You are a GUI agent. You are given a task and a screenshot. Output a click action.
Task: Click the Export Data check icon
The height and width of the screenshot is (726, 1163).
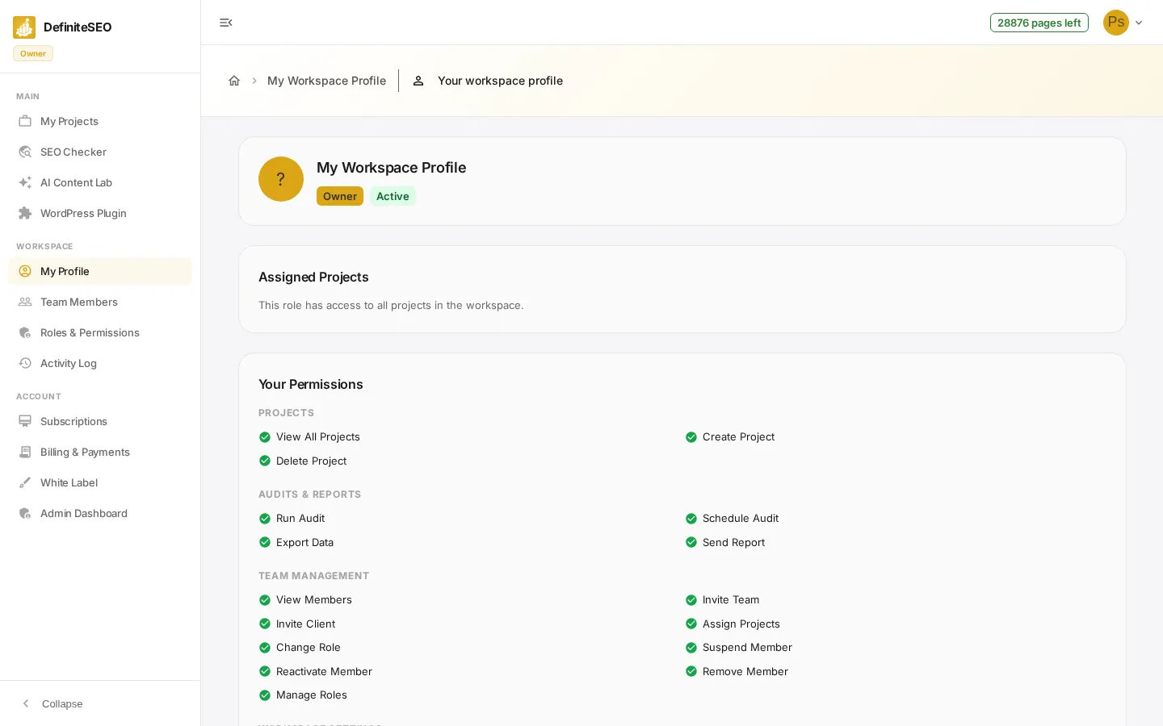265,542
